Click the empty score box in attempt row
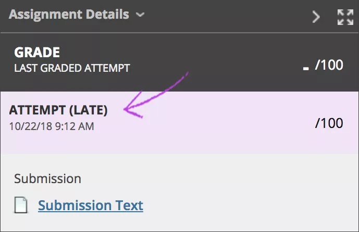The height and width of the screenshot is (232, 359). (x=303, y=123)
